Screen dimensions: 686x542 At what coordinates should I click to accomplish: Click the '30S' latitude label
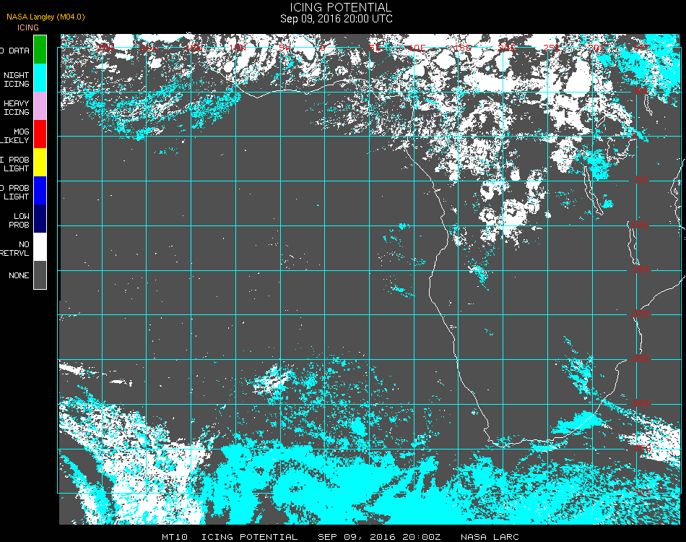click(x=641, y=403)
